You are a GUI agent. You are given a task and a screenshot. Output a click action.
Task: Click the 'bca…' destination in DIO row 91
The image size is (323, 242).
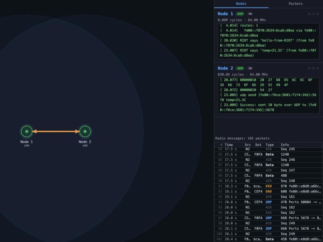tap(257, 186)
